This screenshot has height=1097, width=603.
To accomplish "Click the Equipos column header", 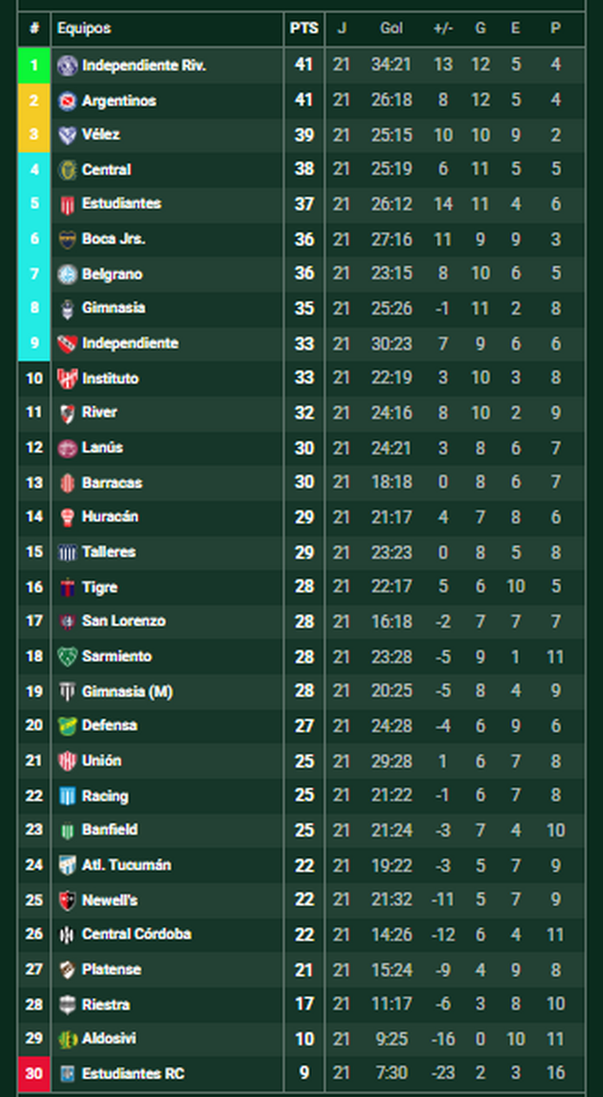I will tap(84, 29).
